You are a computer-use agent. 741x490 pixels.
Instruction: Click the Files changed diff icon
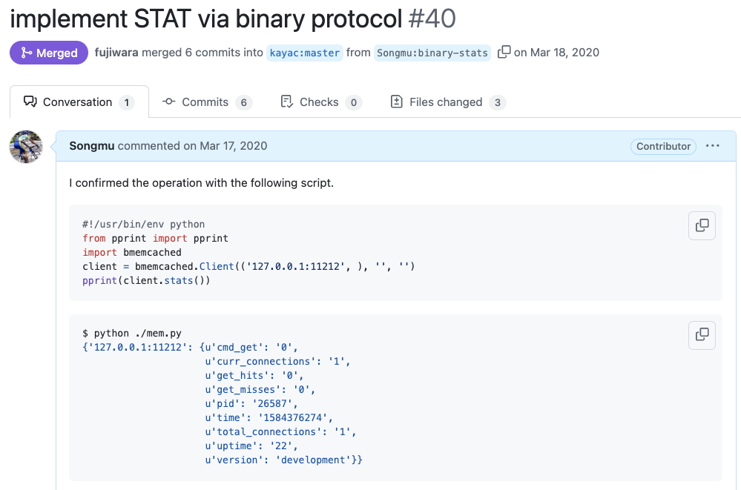tap(397, 102)
